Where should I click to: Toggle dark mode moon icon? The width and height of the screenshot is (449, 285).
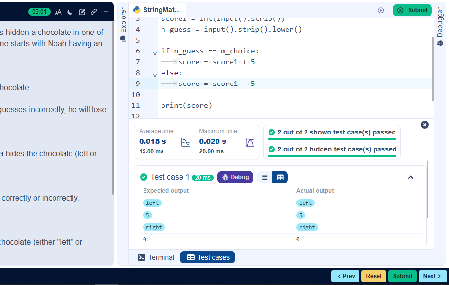(70, 12)
